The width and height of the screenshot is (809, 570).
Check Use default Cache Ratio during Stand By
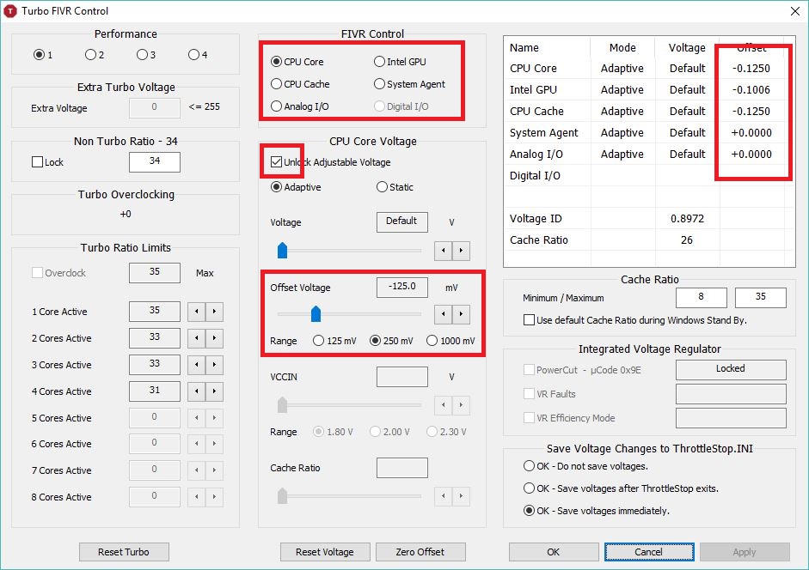529,320
